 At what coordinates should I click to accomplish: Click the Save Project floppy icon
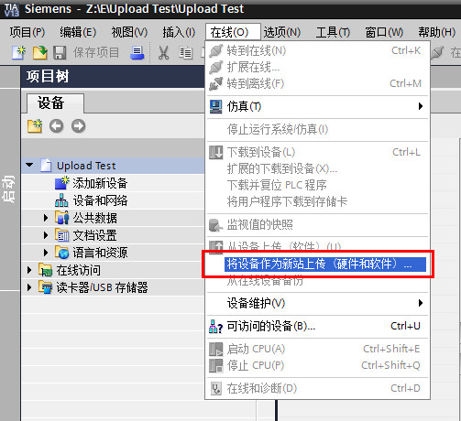coord(60,52)
